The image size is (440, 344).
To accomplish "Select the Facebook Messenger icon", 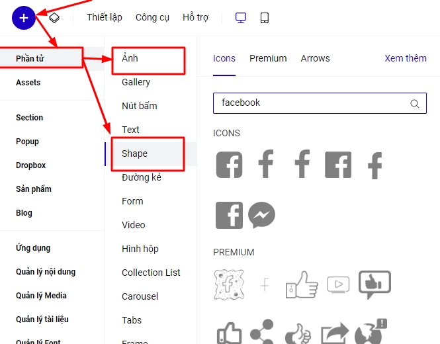I will click(x=261, y=215).
